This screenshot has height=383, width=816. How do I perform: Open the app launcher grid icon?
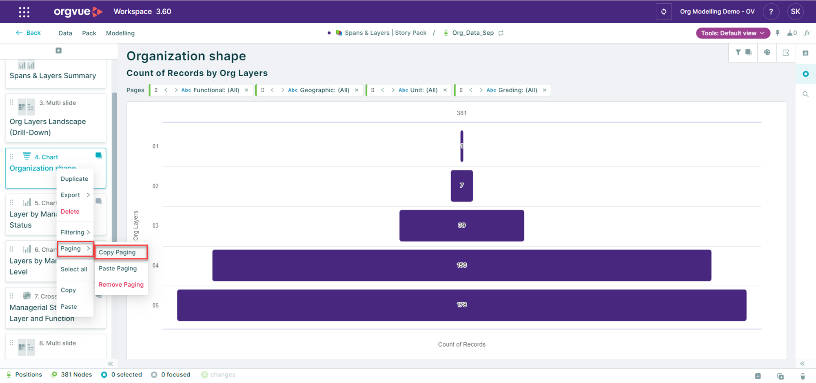pyautogui.click(x=24, y=12)
